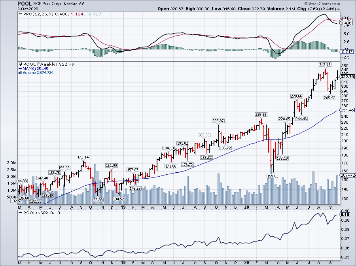
Task: Click the 322.79 last-price axis tag
Action: pyautogui.click(x=347, y=77)
